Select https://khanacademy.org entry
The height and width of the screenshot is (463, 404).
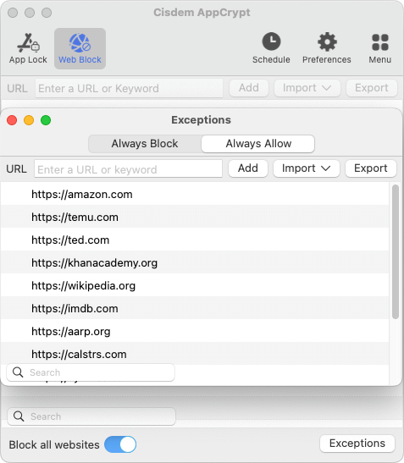pyautogui.click(x=195, y=262)
